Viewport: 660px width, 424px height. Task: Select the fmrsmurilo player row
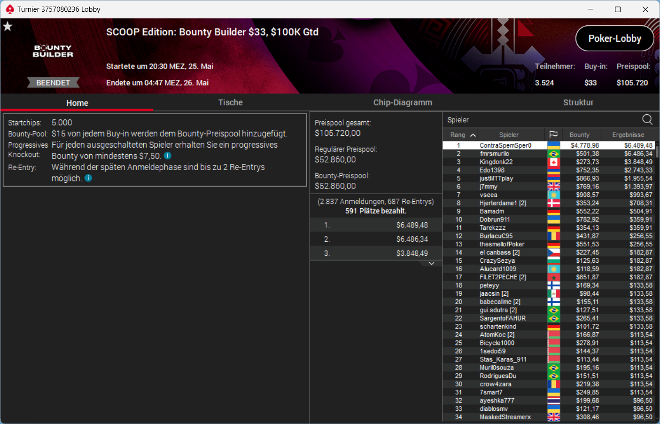pyautogui.click(x=549, y=154)
